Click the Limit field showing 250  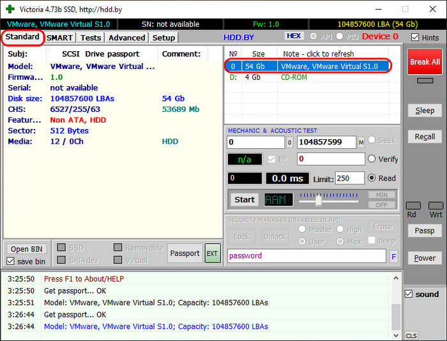(350, 178)
